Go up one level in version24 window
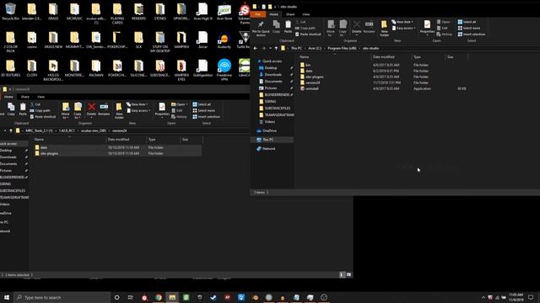The image size is (540, 303). coord(11,131)
